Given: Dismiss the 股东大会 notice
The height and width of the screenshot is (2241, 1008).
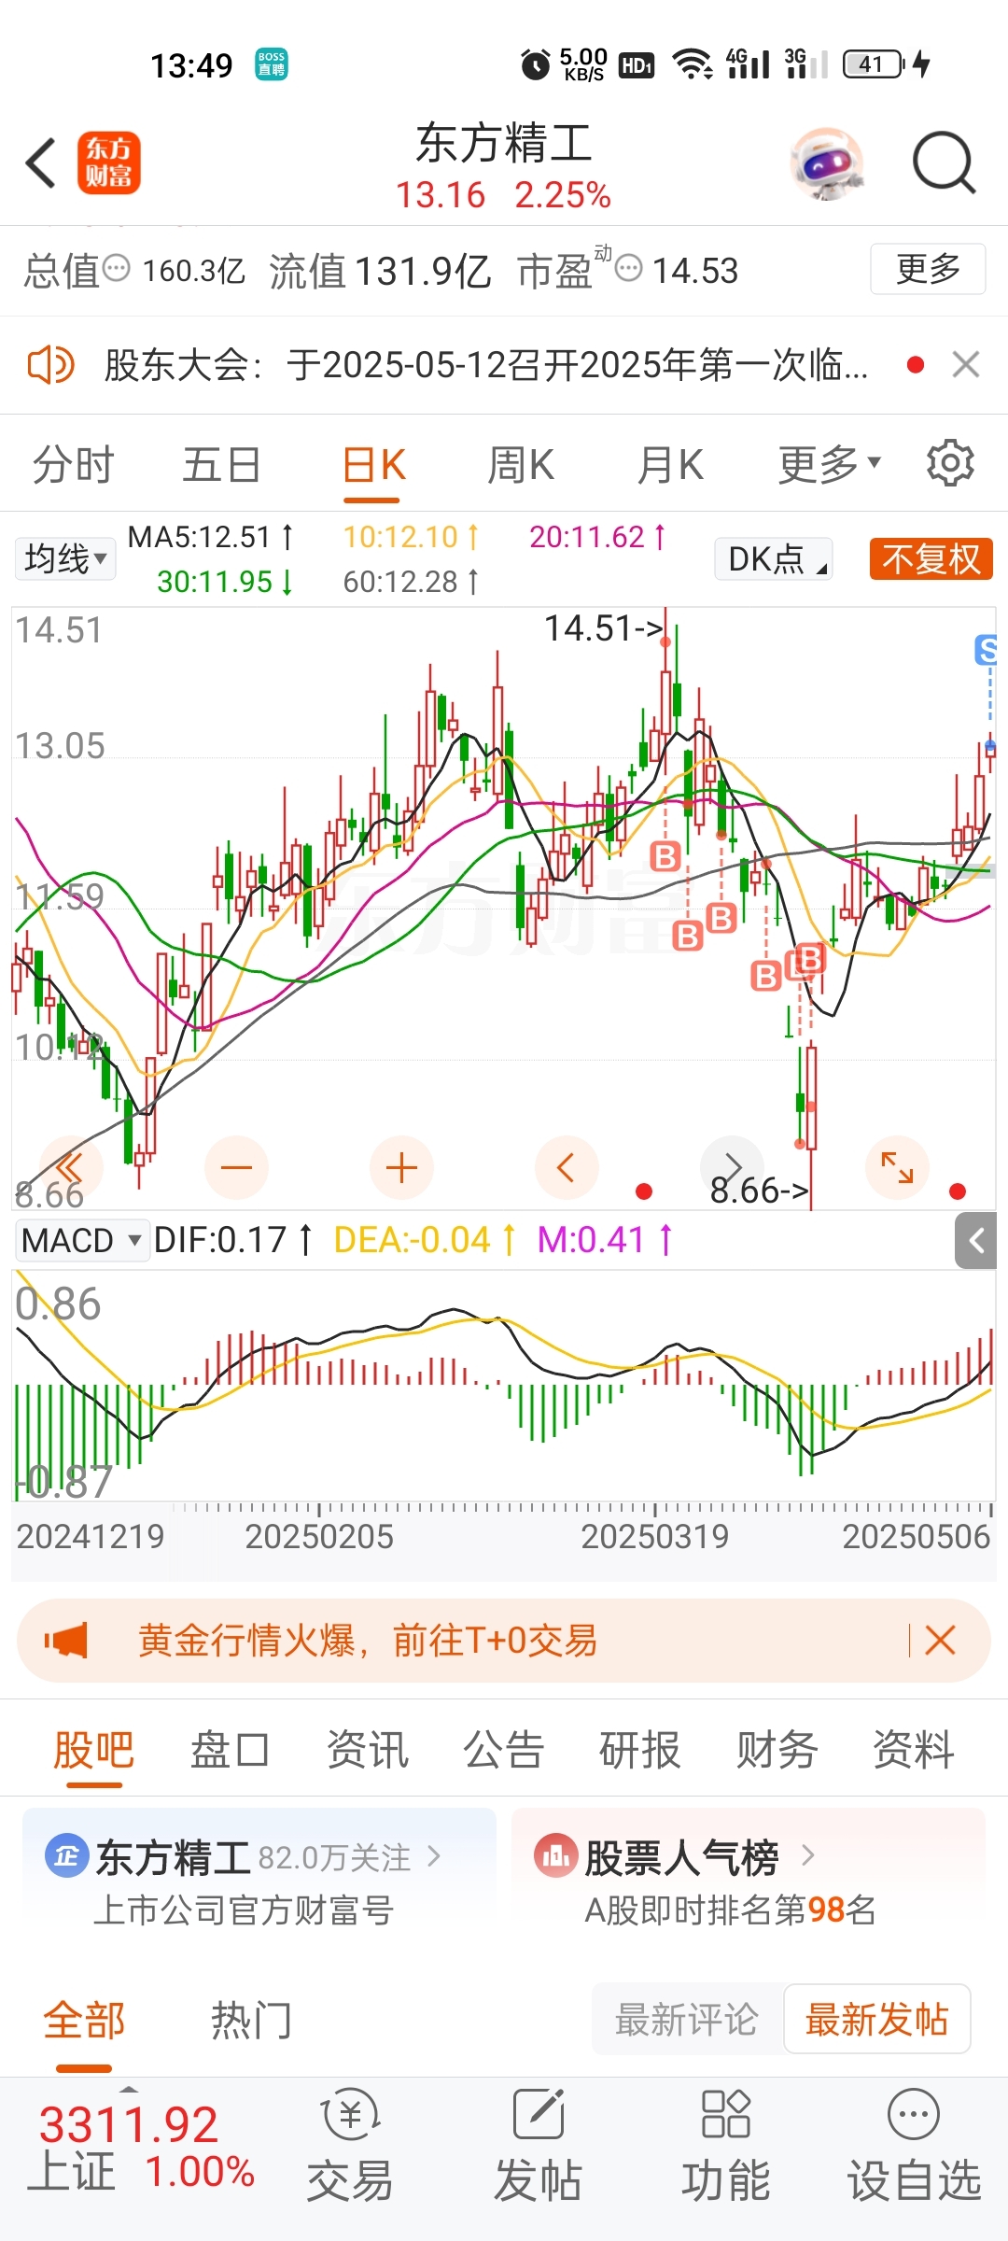Looking at the screenshot, I should [966, 364].
